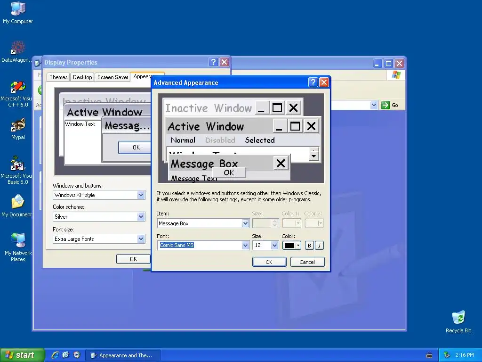This screenshot has width=482, height=362.
Task: Switch to the Desktop tab
Action: pyautogui.click(x=82, y=77)
